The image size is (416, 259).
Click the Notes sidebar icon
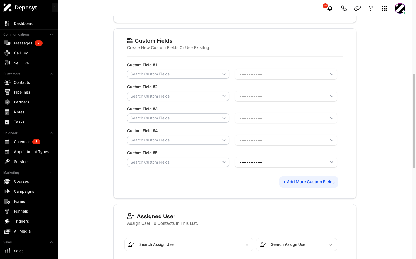click(7, 112)
